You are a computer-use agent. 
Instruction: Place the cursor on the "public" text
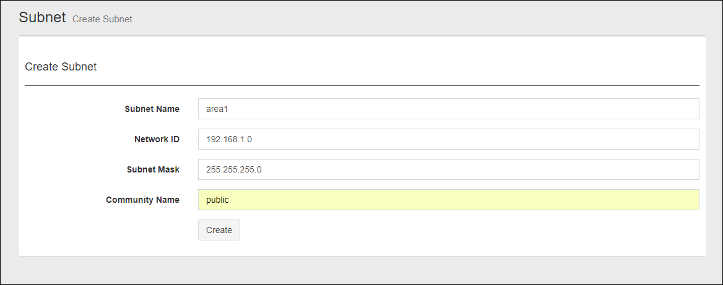pyautogui.click(x=218, y=200)
